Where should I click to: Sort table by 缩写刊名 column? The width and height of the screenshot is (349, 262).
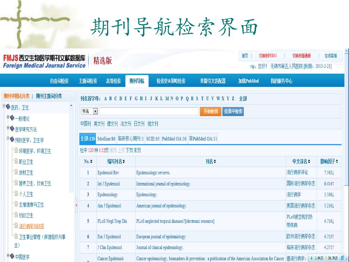point(116,161)
